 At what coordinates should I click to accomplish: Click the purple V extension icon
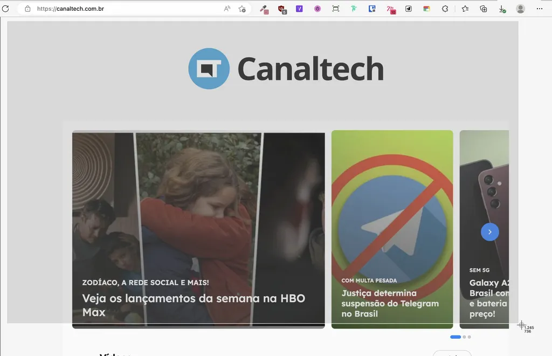coord(299,9)
